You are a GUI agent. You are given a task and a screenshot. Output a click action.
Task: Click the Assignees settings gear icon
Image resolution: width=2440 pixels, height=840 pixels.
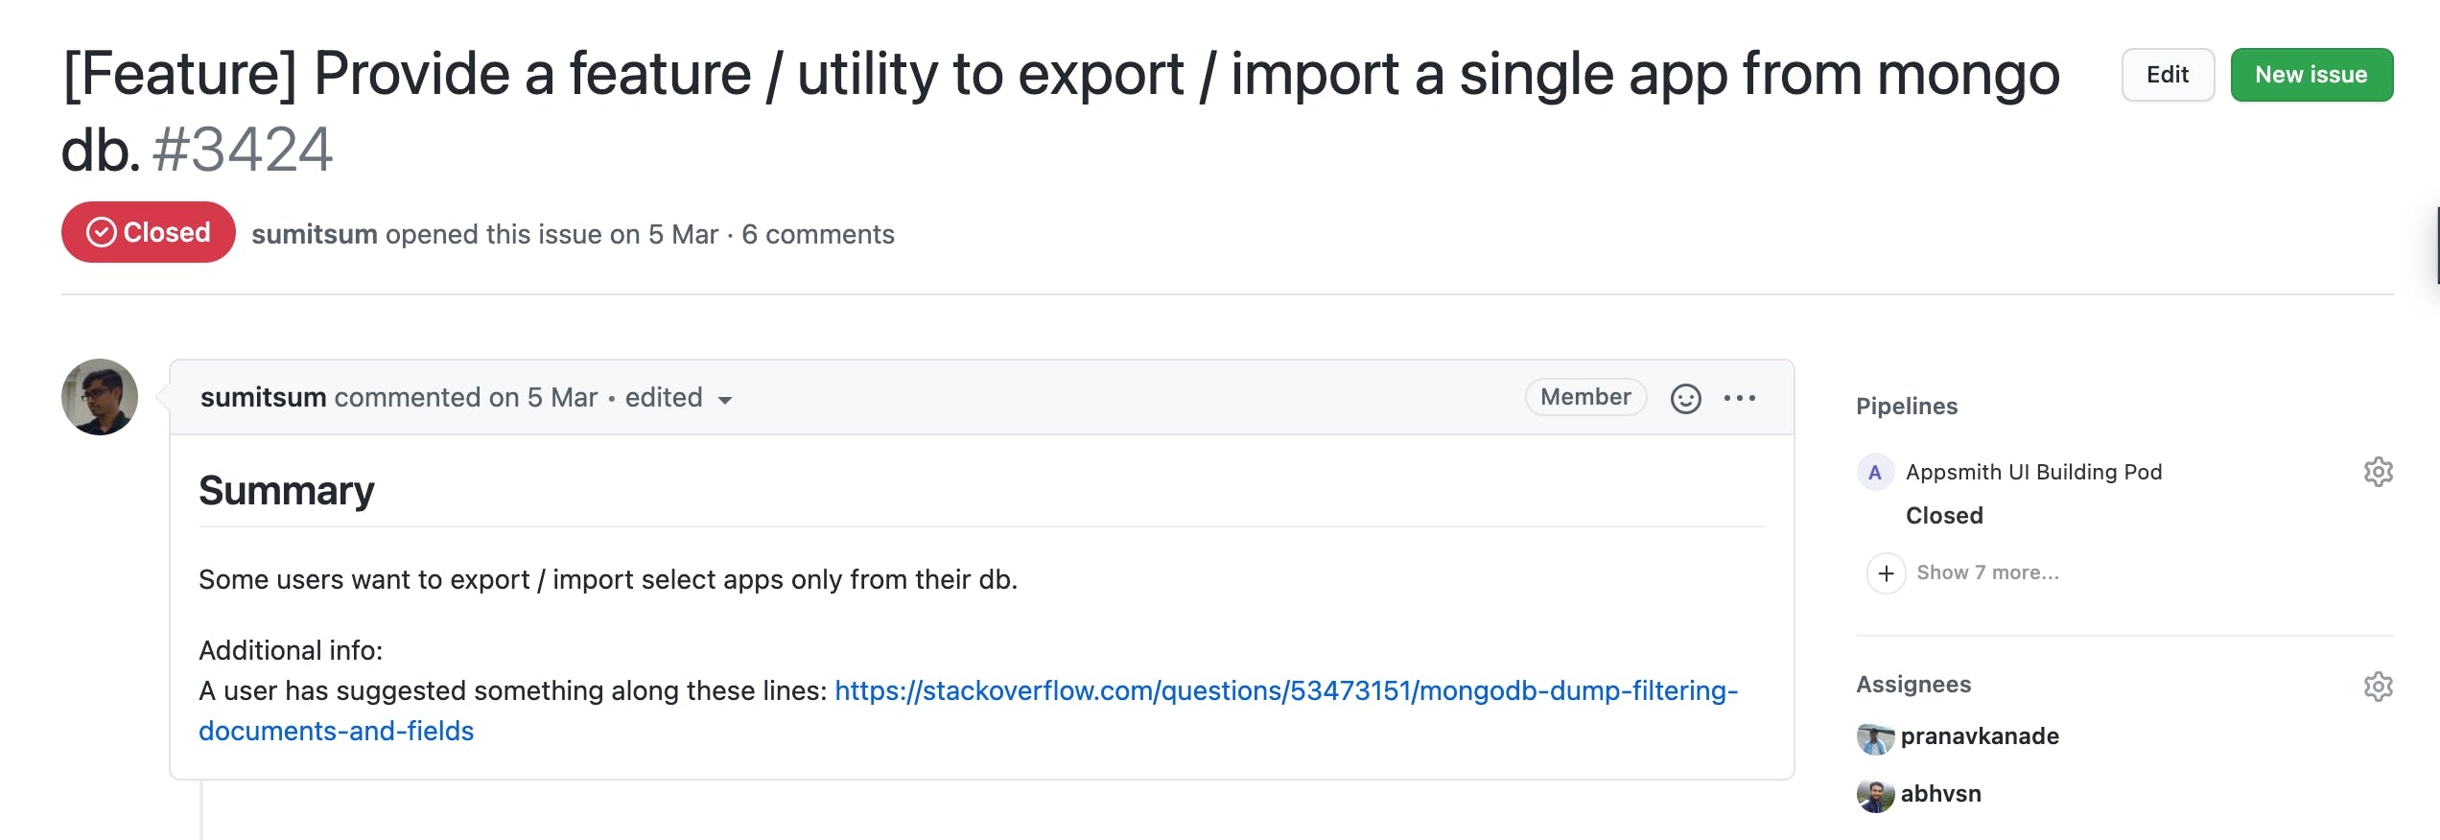click(x=2378, y=687)
